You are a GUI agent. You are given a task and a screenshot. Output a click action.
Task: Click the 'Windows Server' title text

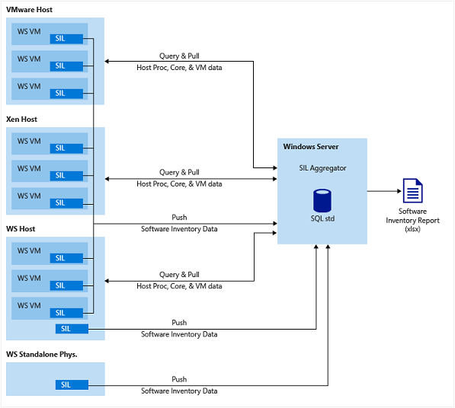311,147
